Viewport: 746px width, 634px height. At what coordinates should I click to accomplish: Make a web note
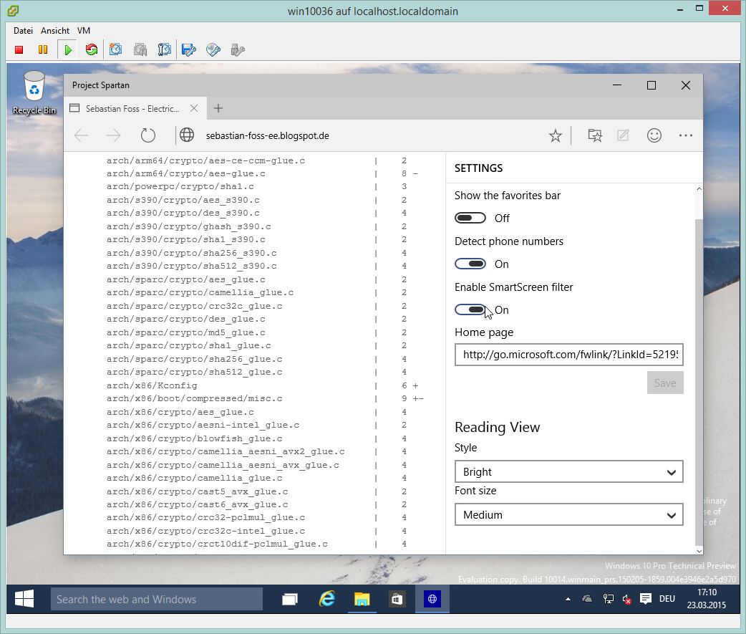(623, 135)
